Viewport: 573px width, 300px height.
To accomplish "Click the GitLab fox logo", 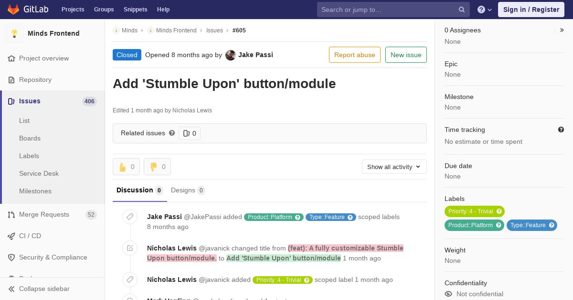I will tap(13, 9).
